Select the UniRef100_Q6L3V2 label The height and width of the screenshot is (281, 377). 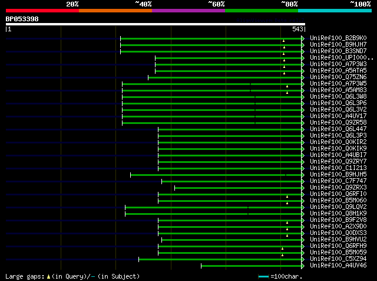coord(338,109)
